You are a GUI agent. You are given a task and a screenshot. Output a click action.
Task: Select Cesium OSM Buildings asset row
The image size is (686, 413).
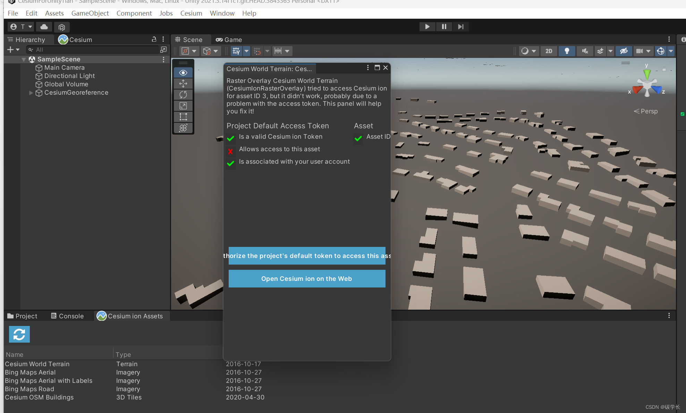click(39, 397)
